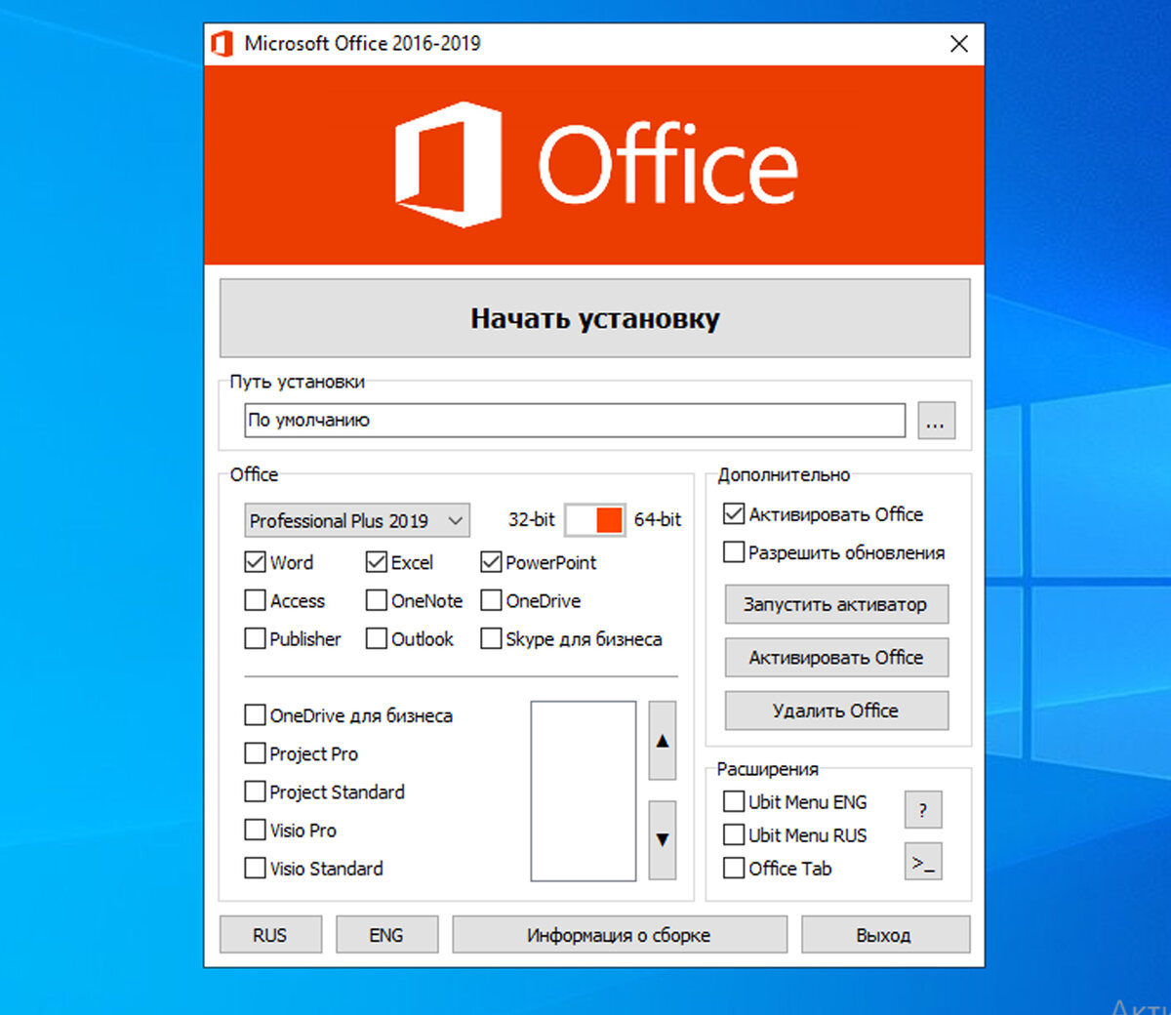Check the Office Tab extension
Viewport: 1171px width, 1015px height.
pos(734,868)
